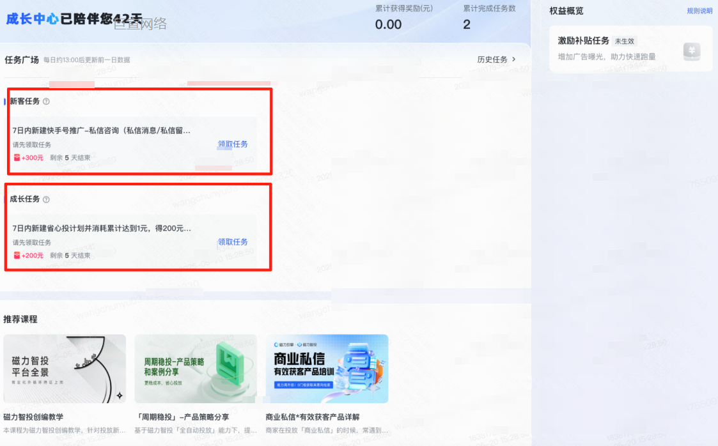Open the 磁力智投创编教学 course thumbnail
718x446 pixels.
coord(64,369)
